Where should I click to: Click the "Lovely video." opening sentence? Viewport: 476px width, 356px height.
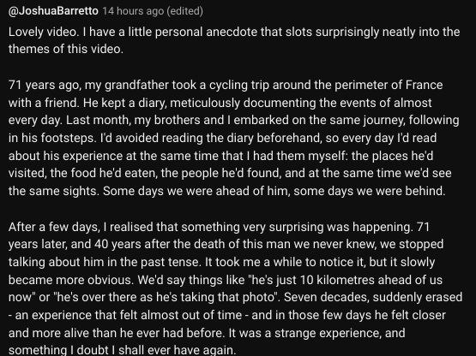[44, 32]
